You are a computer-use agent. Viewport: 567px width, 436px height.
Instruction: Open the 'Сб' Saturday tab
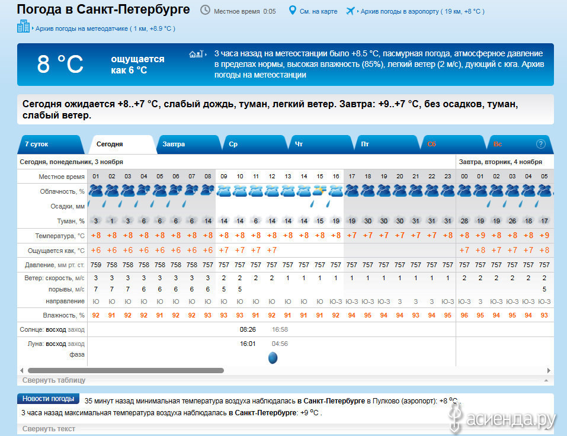431,144
